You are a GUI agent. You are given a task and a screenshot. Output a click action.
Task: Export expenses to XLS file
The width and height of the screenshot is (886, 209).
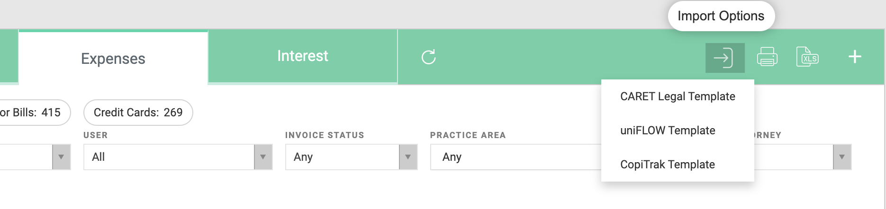coord(807,57)
